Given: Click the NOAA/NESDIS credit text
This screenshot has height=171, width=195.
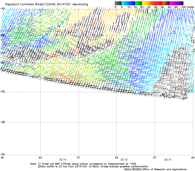Looking at the screenshot, I should (155, 169).
